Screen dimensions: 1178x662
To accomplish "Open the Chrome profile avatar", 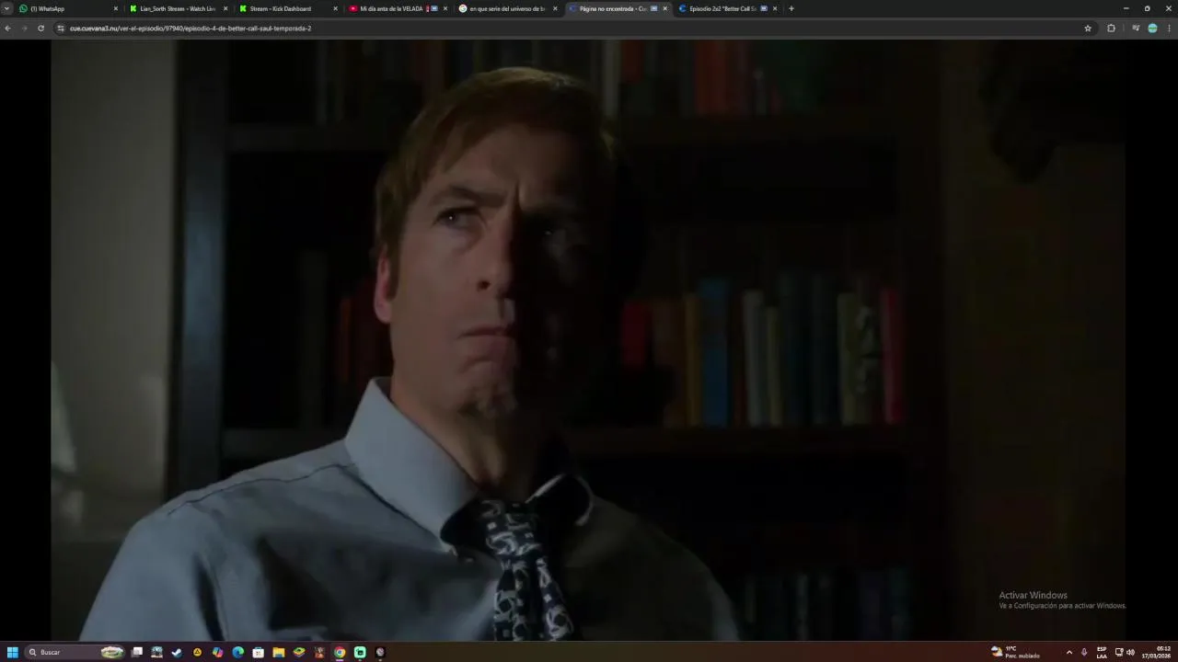I will pos(1152,29).
